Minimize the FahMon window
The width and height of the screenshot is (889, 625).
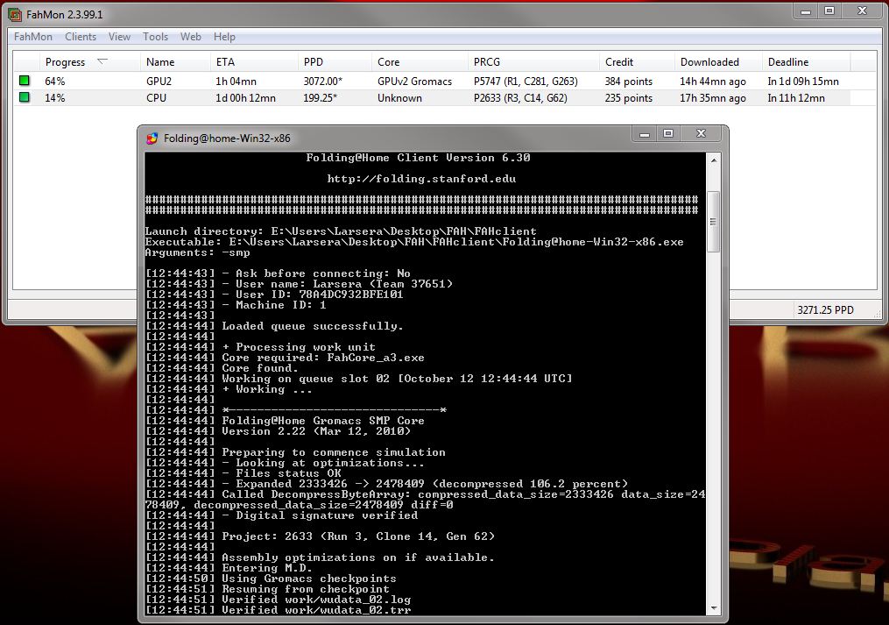pos(806,11)
